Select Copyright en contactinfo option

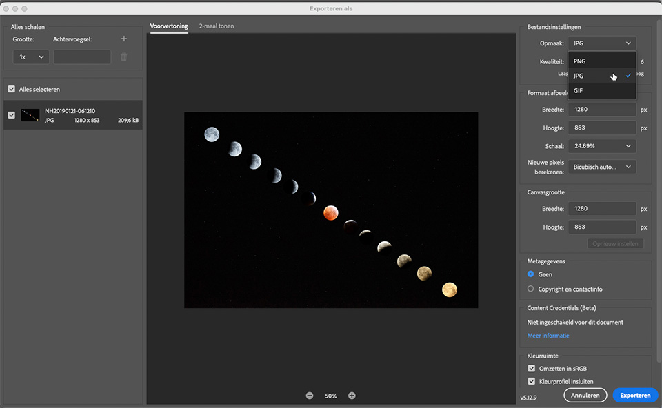531,289
